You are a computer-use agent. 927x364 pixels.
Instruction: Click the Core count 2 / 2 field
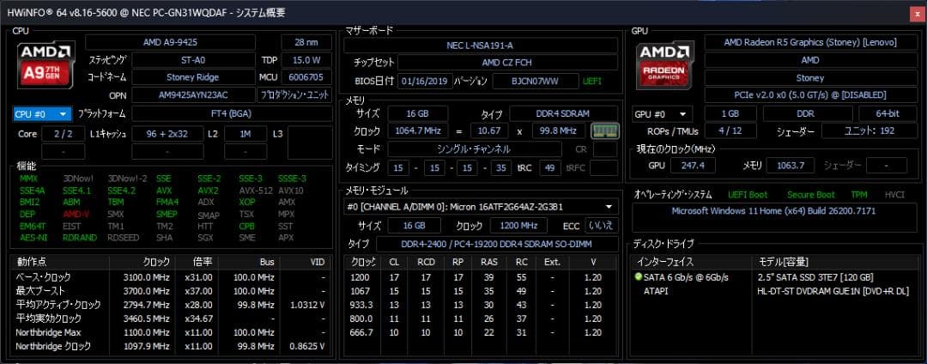coord(64,134)
